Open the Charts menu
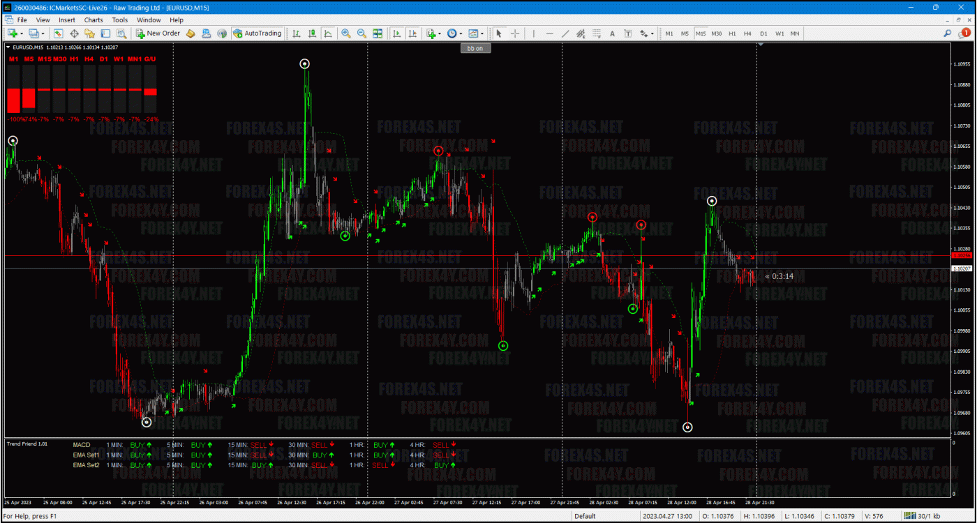 (93, 20)
